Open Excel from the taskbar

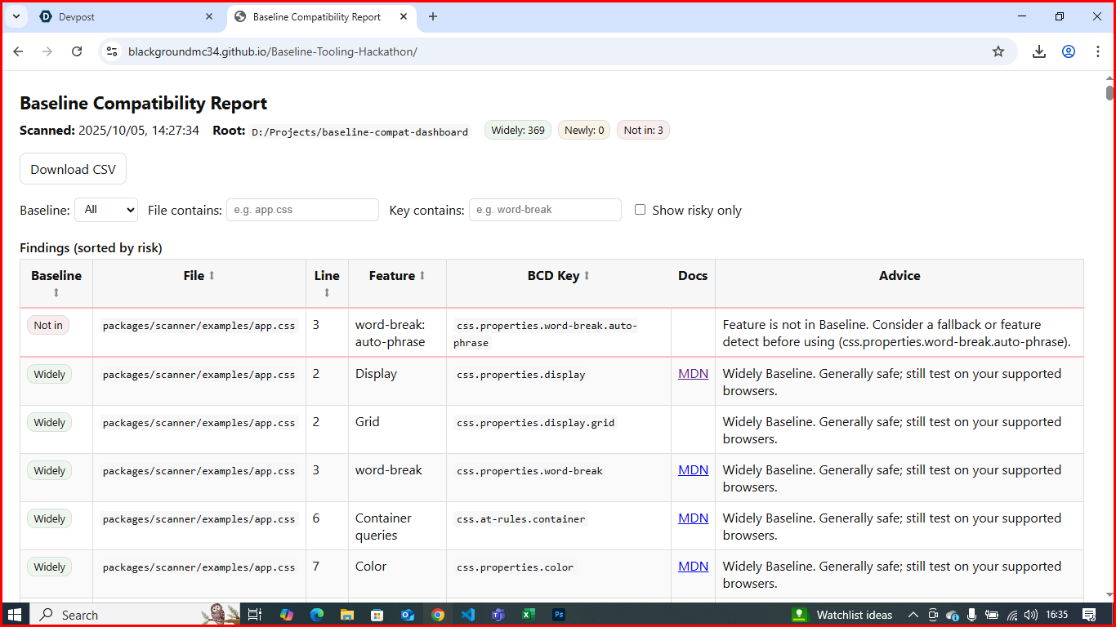pos(529,615)
